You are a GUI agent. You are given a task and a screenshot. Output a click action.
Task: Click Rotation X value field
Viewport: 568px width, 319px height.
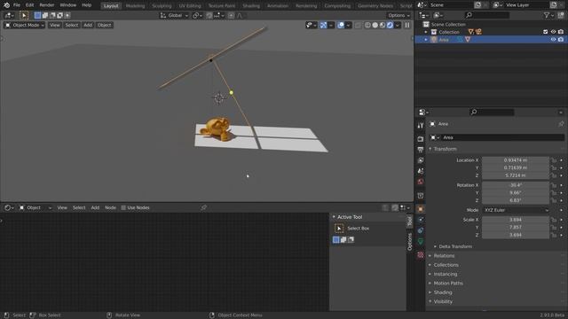(516, 185)
